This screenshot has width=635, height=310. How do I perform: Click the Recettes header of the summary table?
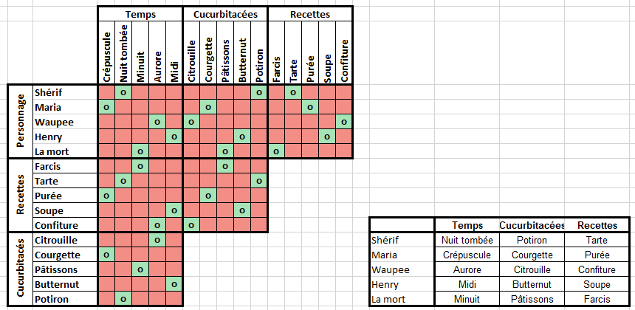coord(597,225)
